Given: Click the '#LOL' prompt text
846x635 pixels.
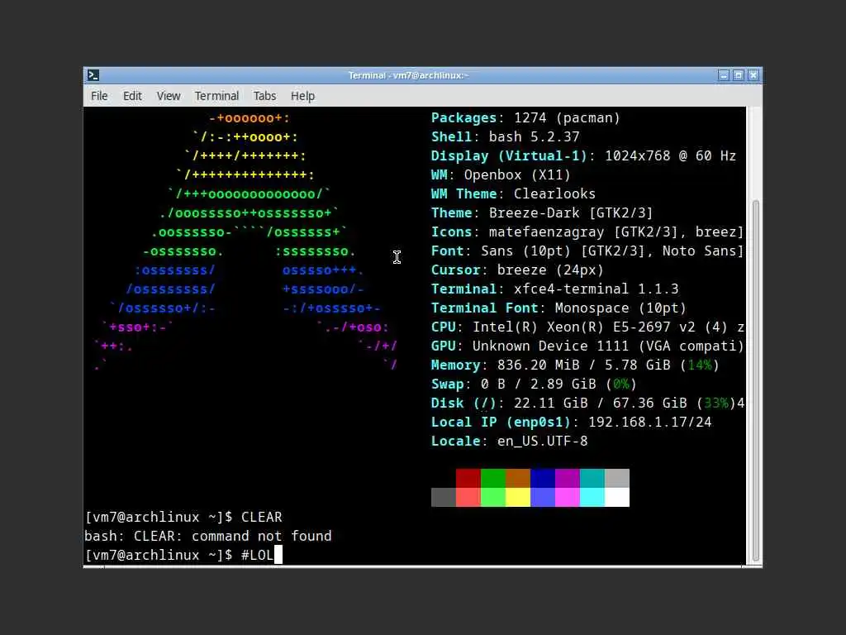Looking at the screenshot, I should click(x=258, y=555).
